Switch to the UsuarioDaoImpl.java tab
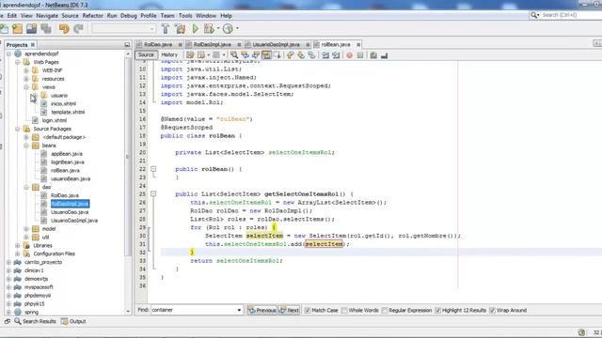The height and width of the screenshot is (338, 602). 276,44
